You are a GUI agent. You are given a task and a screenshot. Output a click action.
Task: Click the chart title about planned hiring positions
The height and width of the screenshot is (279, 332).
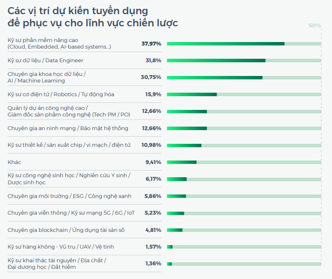click(x=93, y=17)
